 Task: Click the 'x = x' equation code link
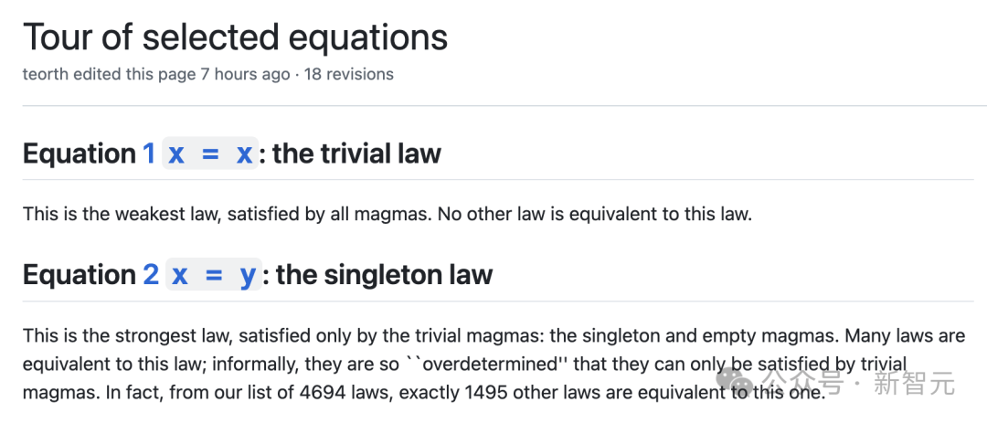pyautogui.click(x=210, y=153)
